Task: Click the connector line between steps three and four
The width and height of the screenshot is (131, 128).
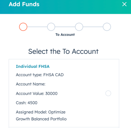Action: (93, 27)
